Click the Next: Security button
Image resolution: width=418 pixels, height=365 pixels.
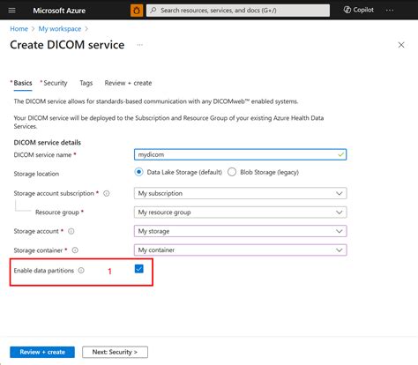pos(115,352)
